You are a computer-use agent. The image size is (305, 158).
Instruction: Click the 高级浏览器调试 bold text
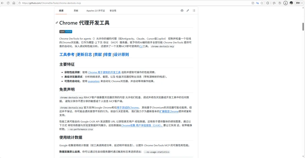point(73,77)
